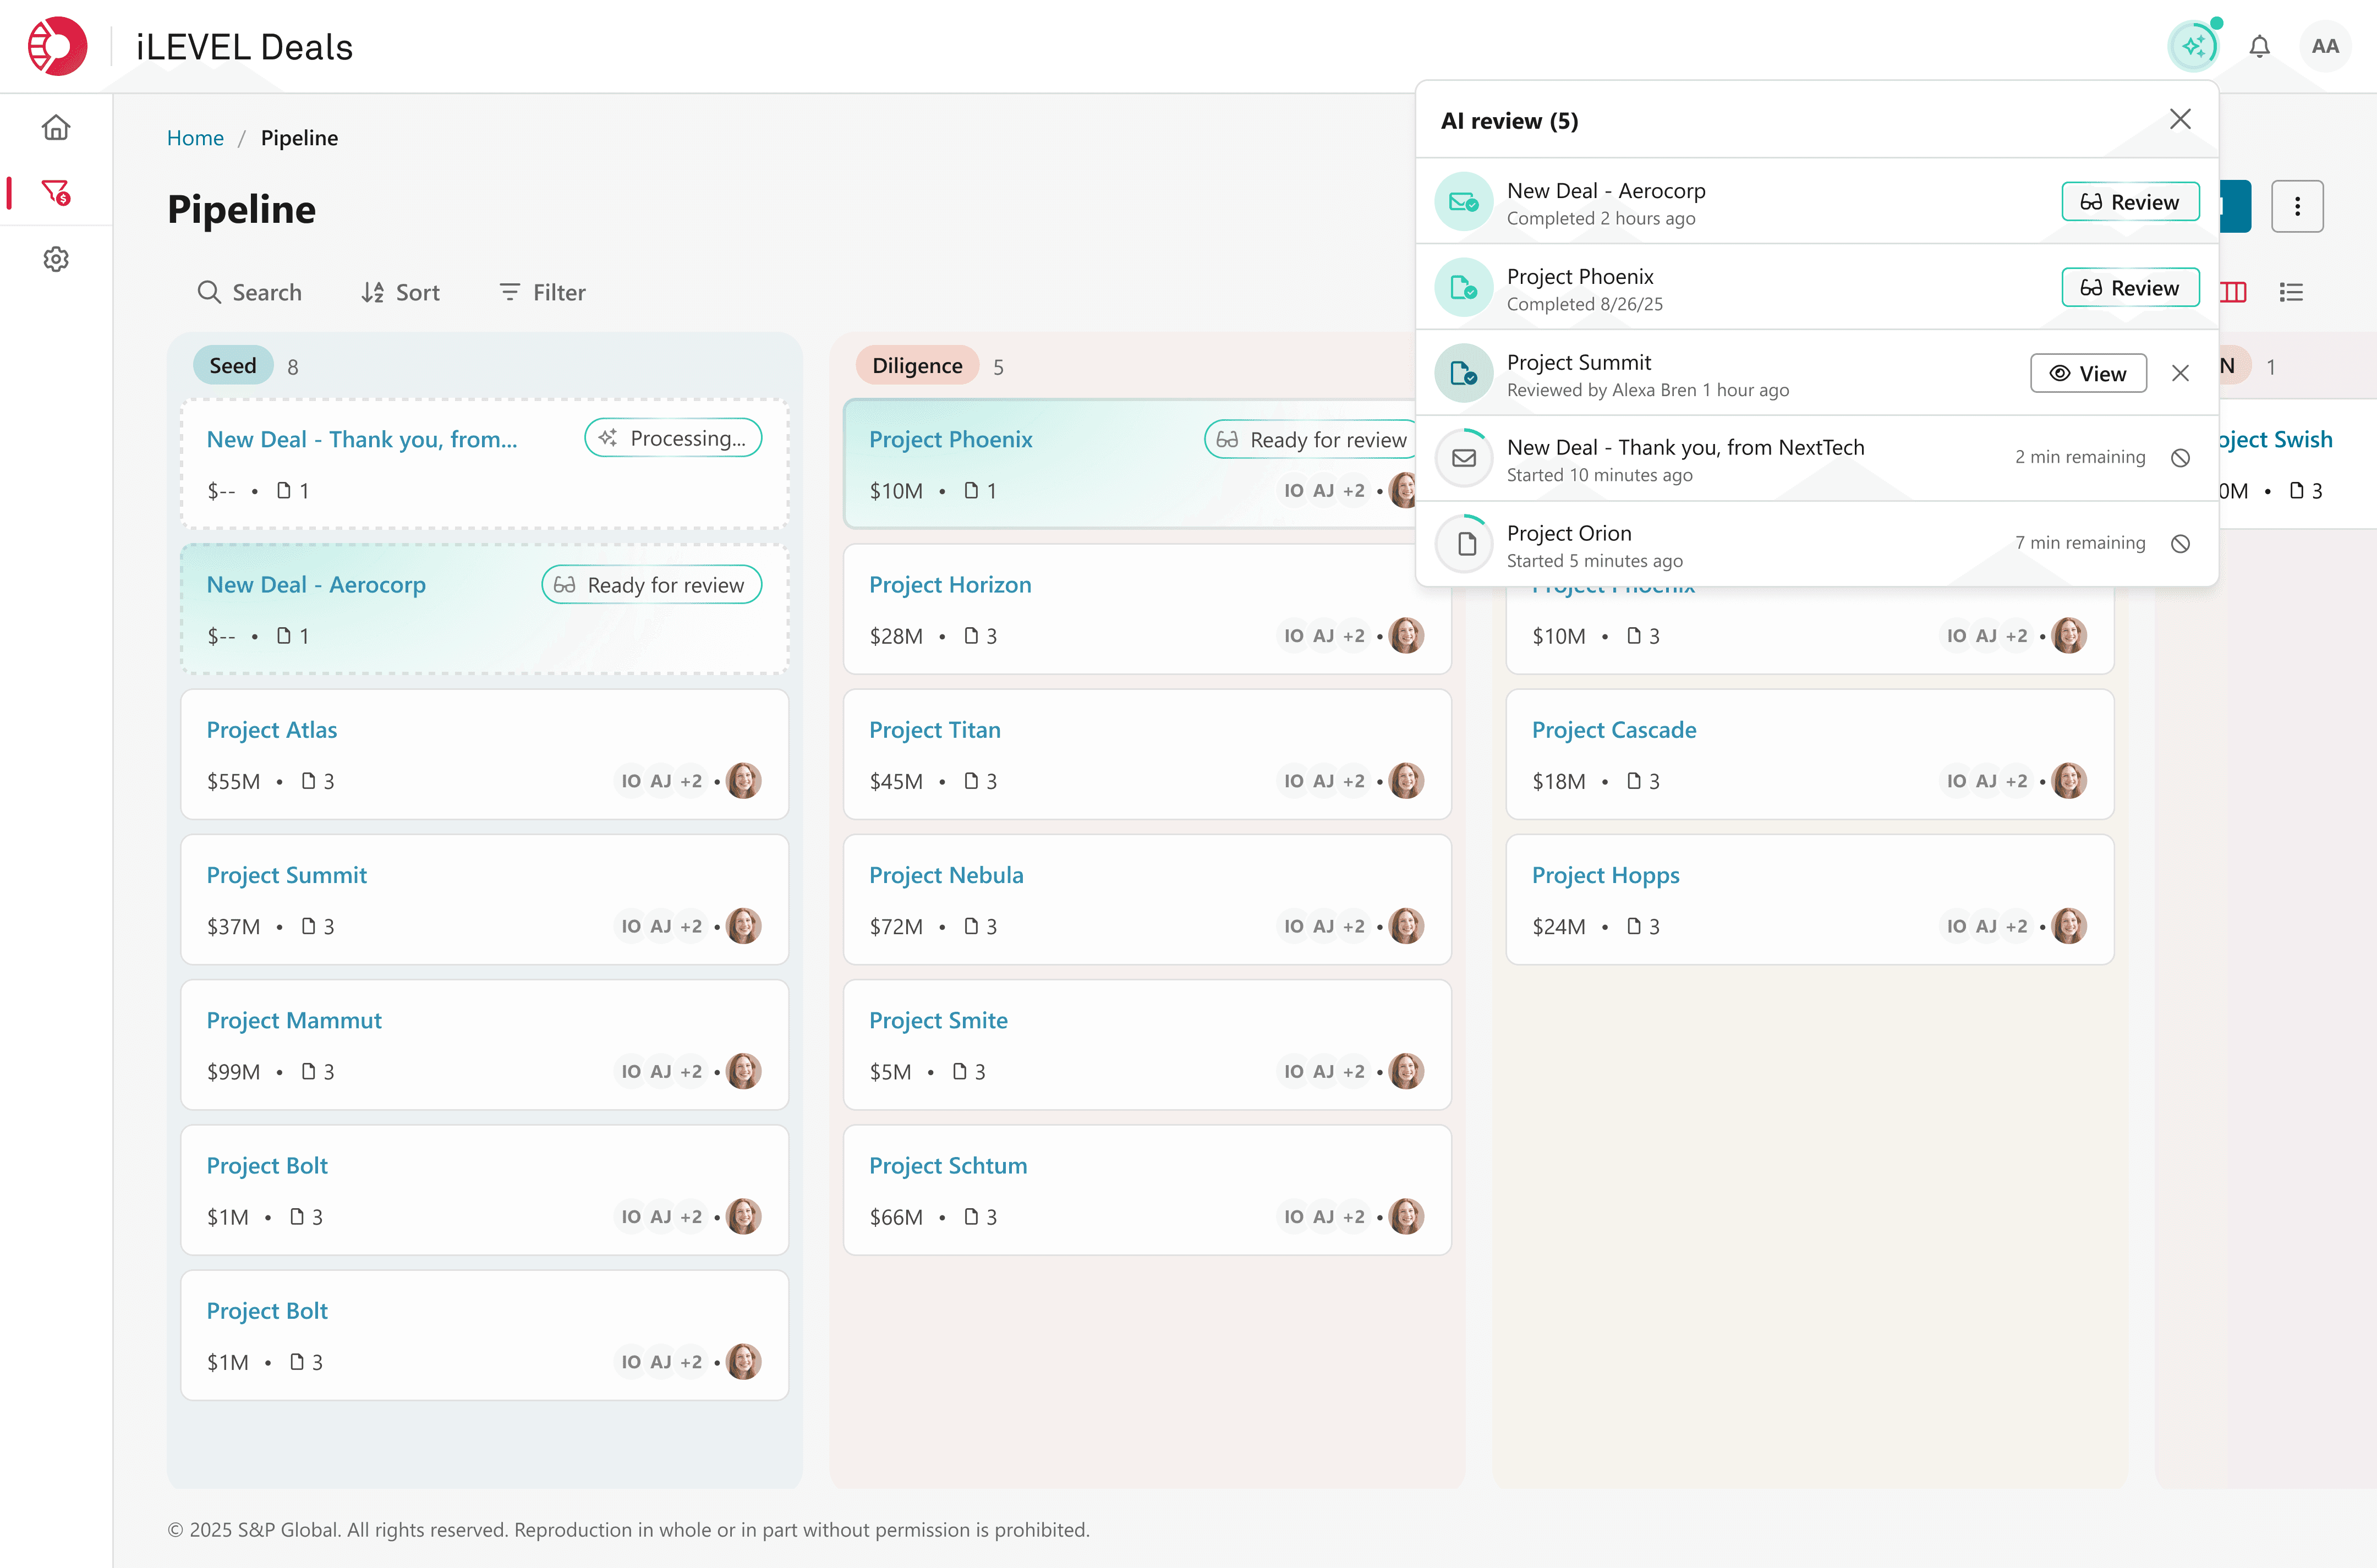Image resolution: width=2377 pixels, height=1568 pixels.
Task: Select the Pipeline funnel sidebar icon
Action: tap(56, 192)
